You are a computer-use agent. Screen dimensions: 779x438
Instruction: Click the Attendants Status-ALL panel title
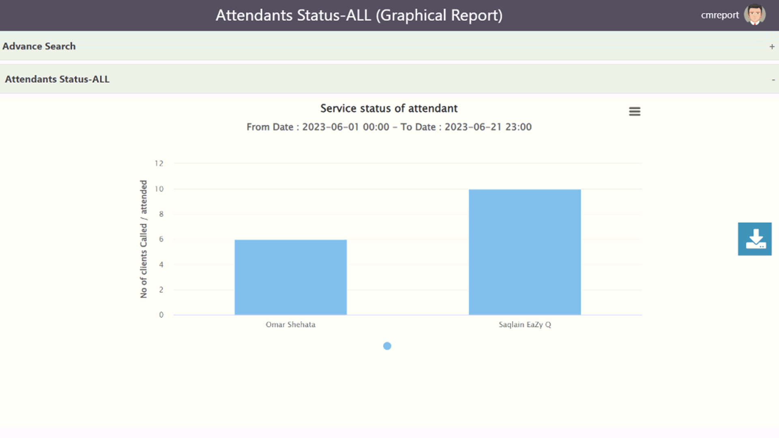(x=57, y=79)
